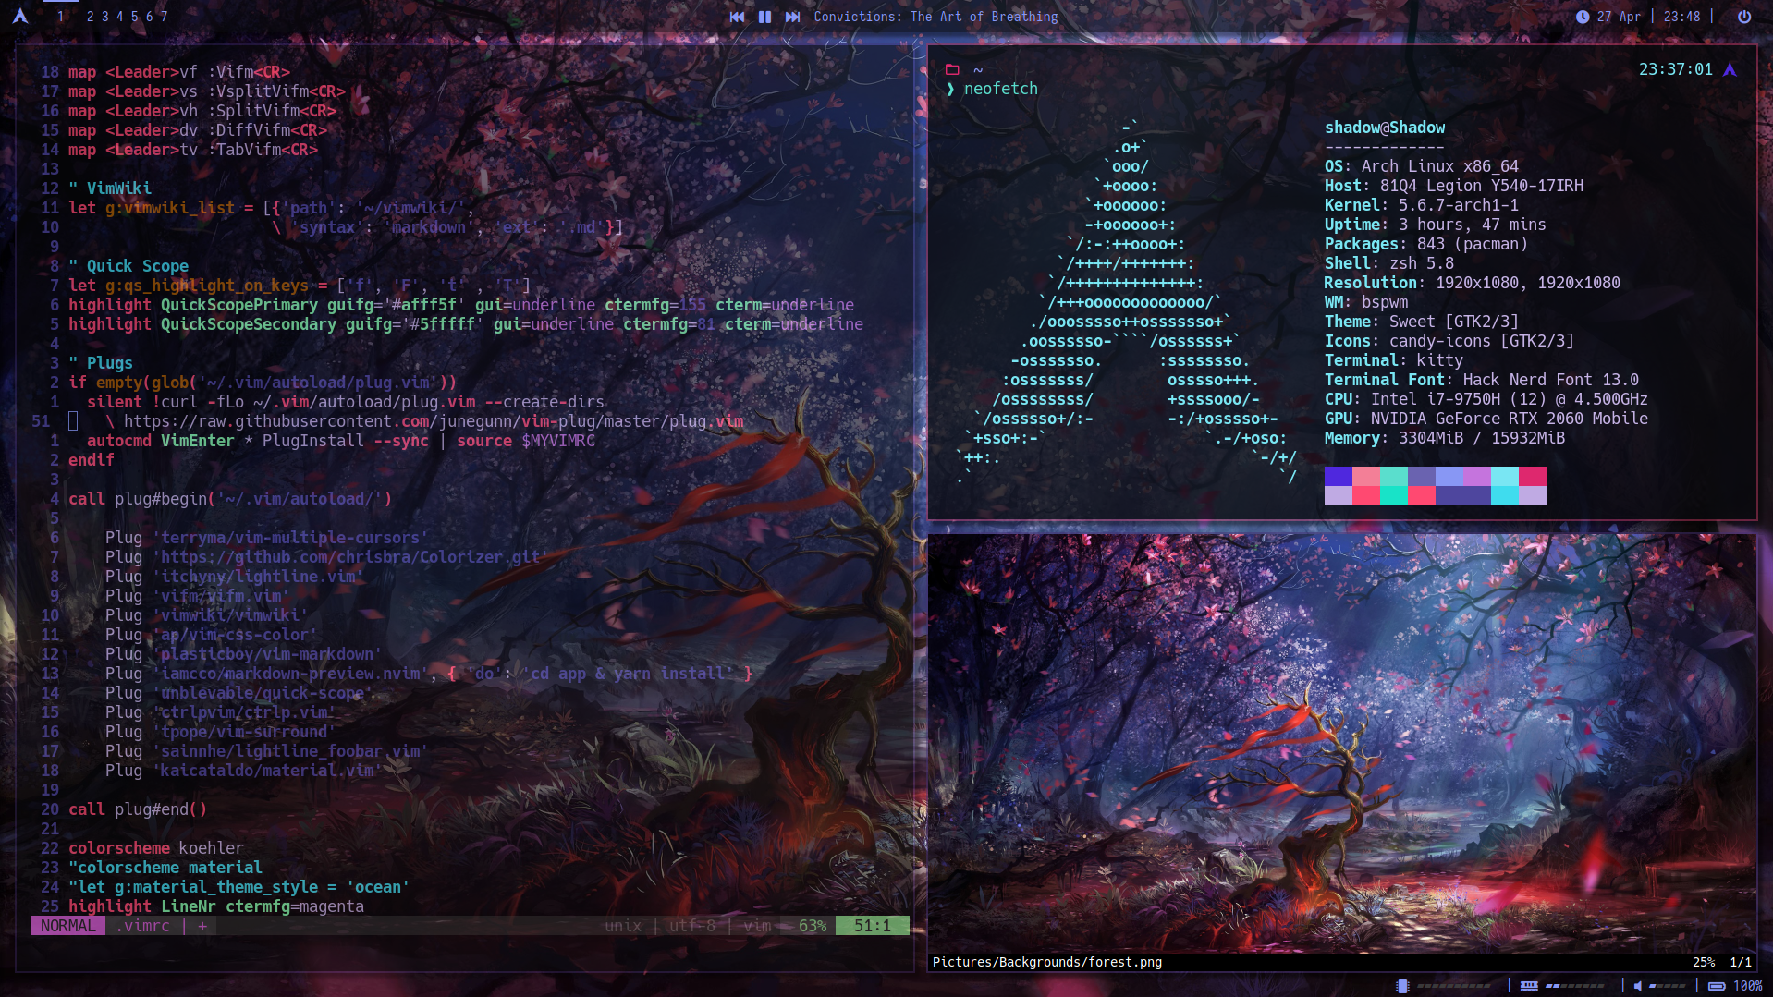Click the Plug 'tpope/vim-surround' line

[221, 732]
